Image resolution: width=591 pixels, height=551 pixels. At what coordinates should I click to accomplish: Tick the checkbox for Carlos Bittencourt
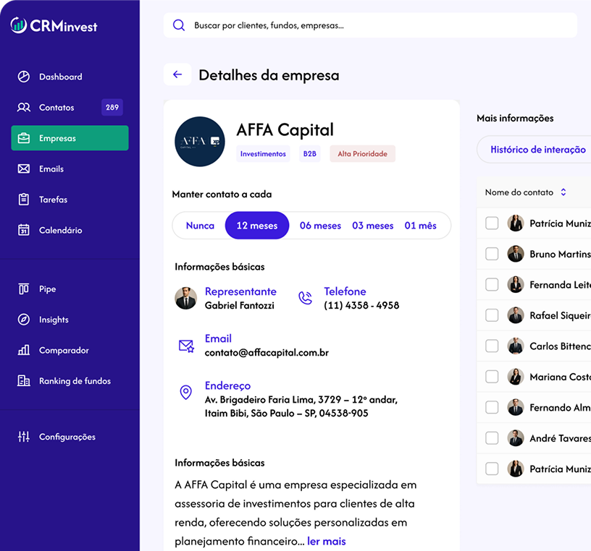tap(492, 346)
